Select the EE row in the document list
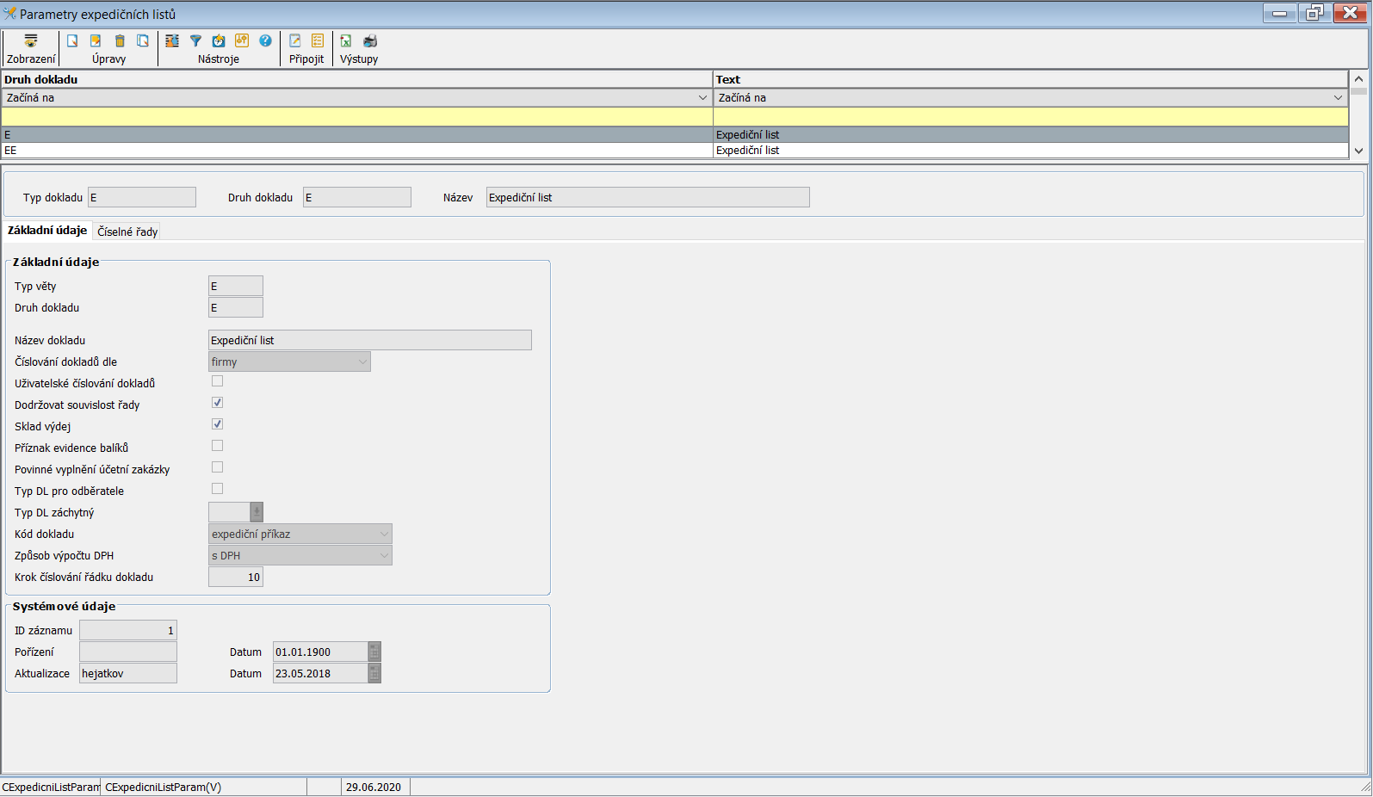Viewport: 1373px width, 797px height. coord(344,151)
